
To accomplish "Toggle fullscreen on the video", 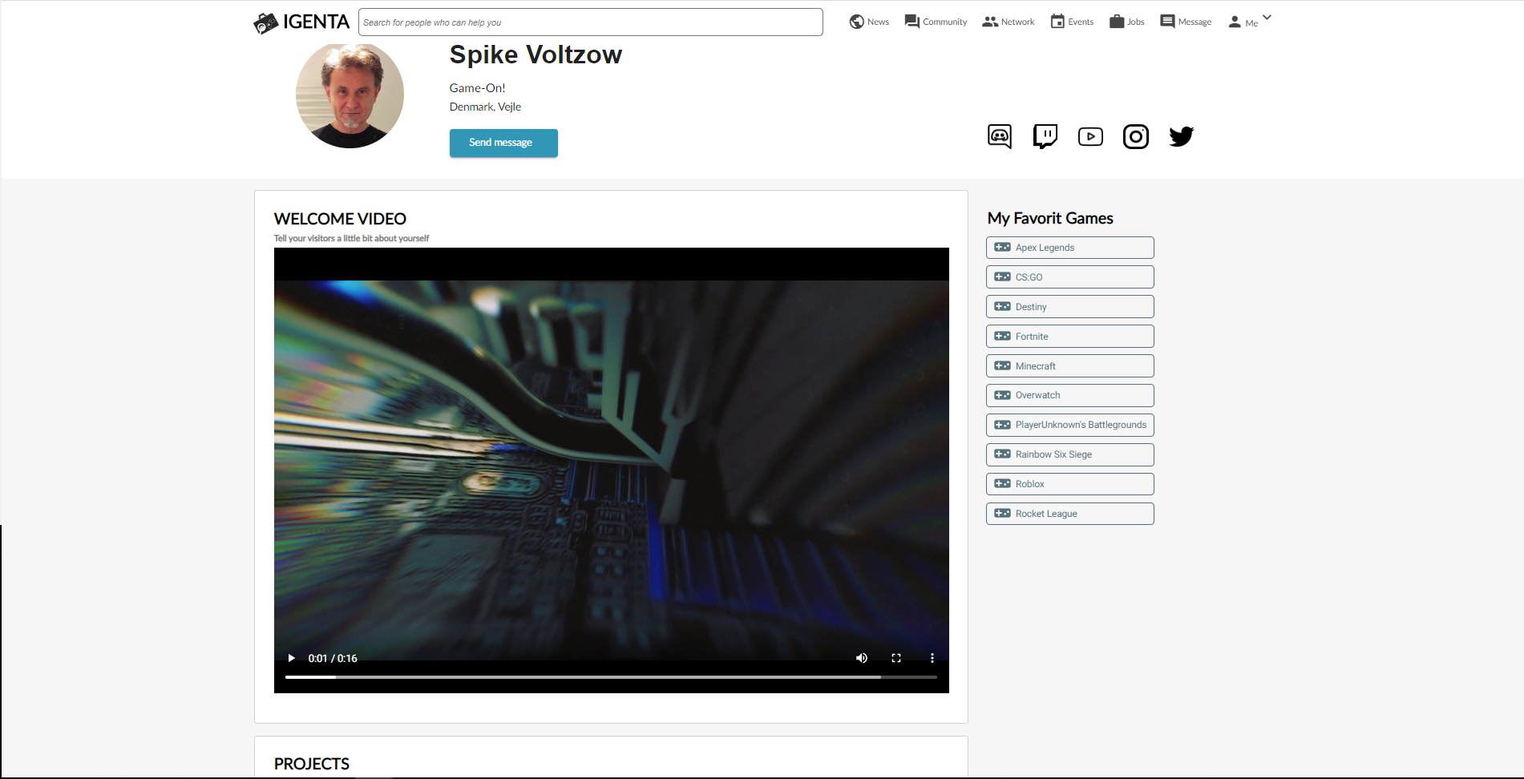I will pos(896,658).
